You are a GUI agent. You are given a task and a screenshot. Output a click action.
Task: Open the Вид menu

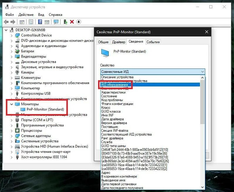(x=41, y=15)
